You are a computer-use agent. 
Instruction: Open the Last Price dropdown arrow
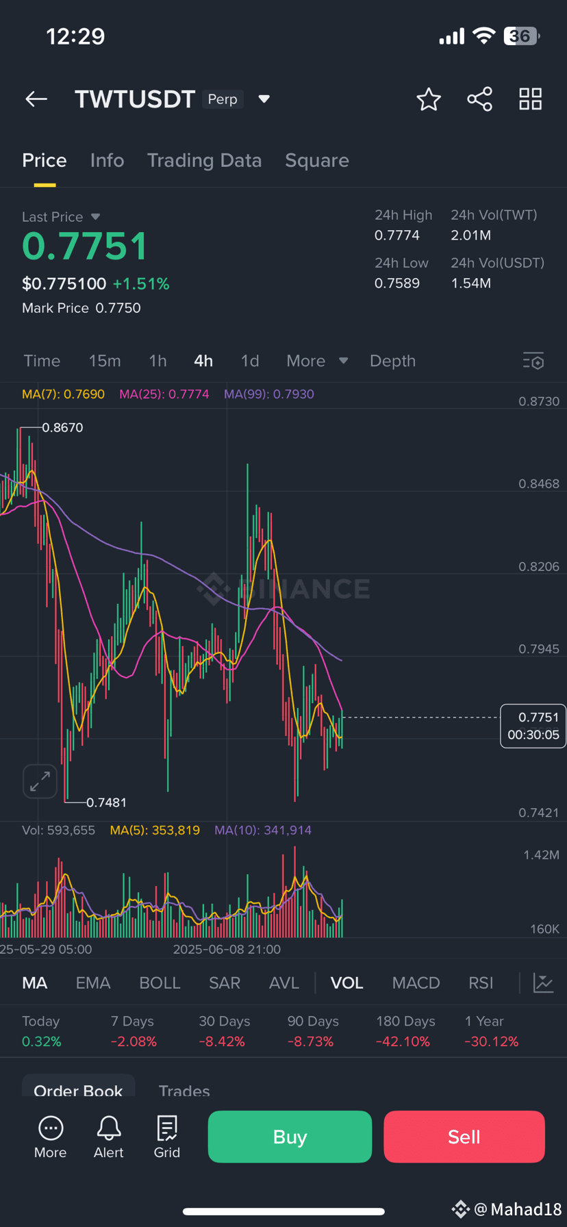[95, 217]
